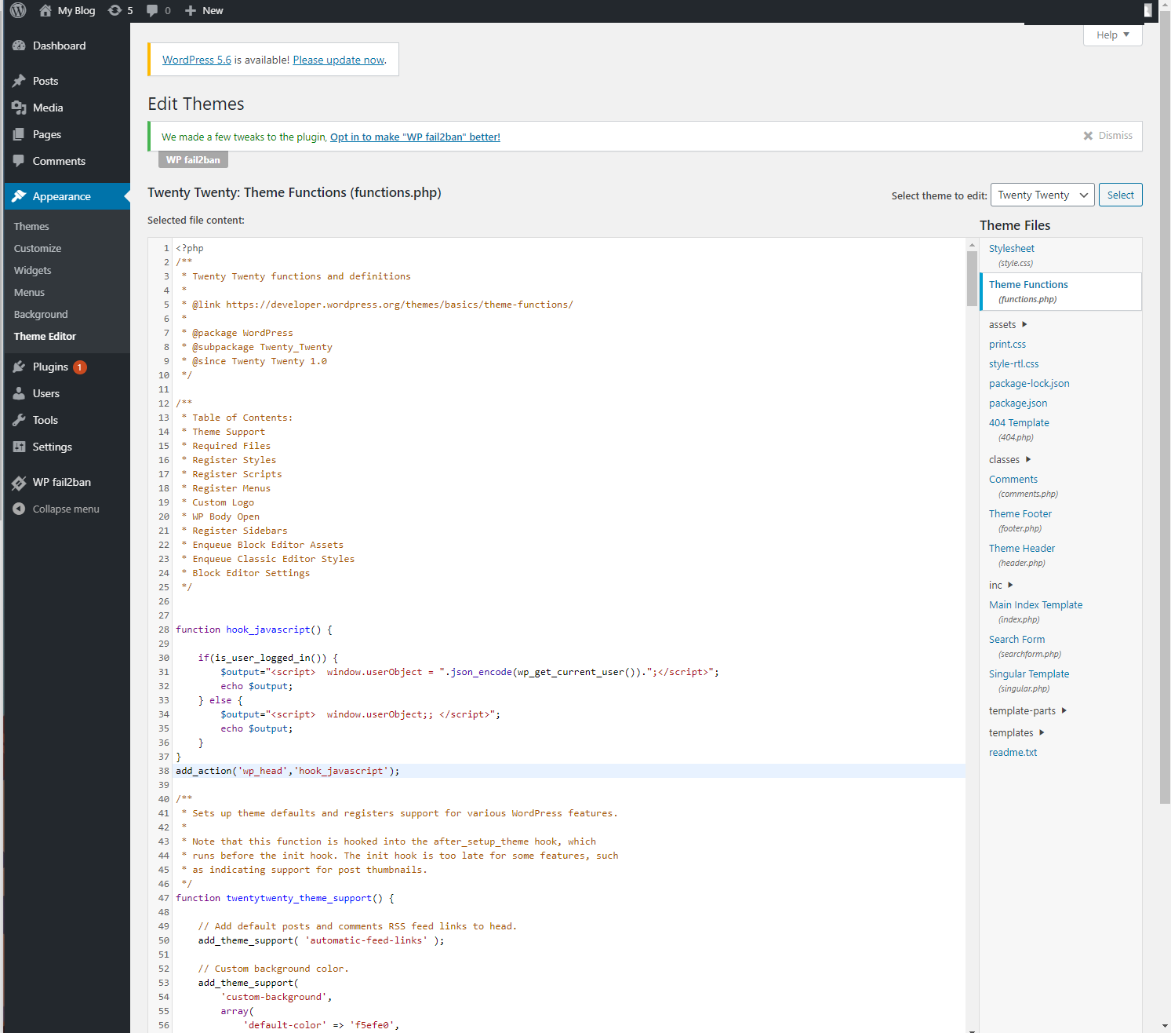
Task: Open Menus submenu item
Action: (x=29, y=292)
